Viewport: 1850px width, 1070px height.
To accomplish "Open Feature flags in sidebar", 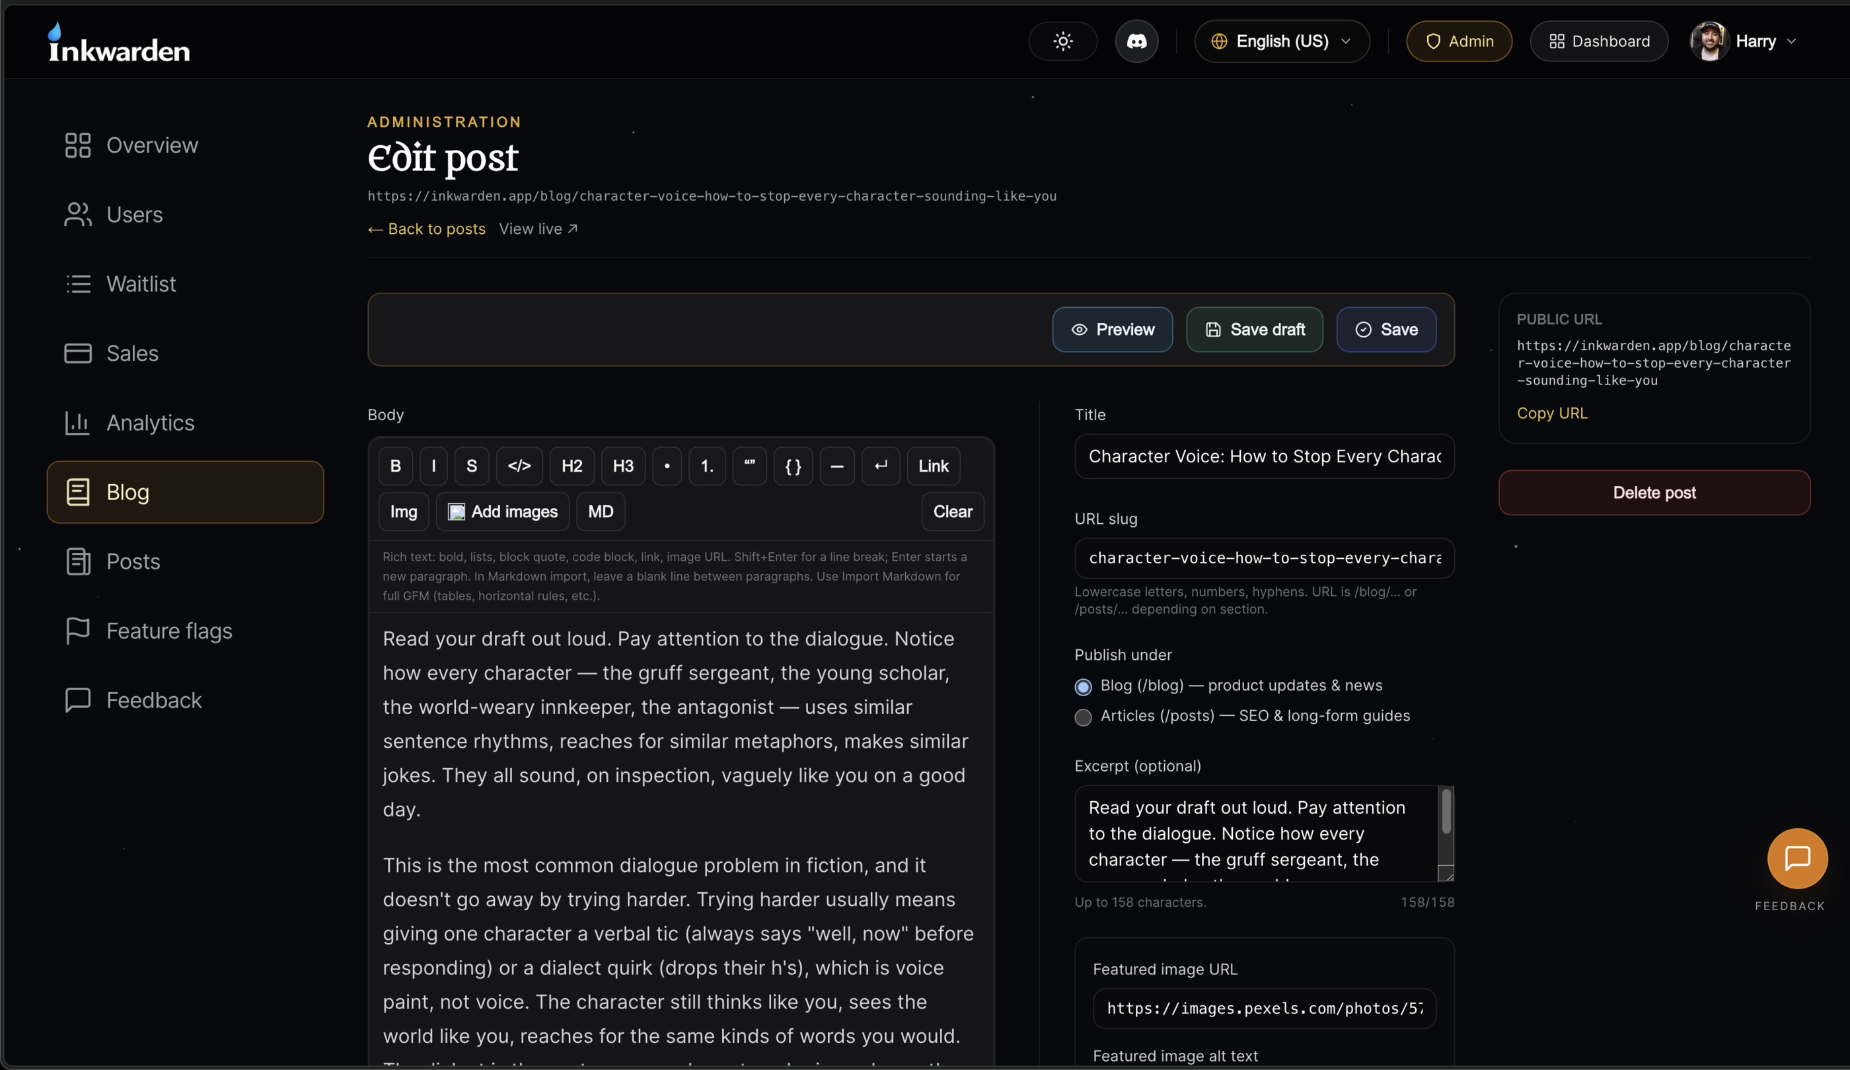I will click(185, 630).
